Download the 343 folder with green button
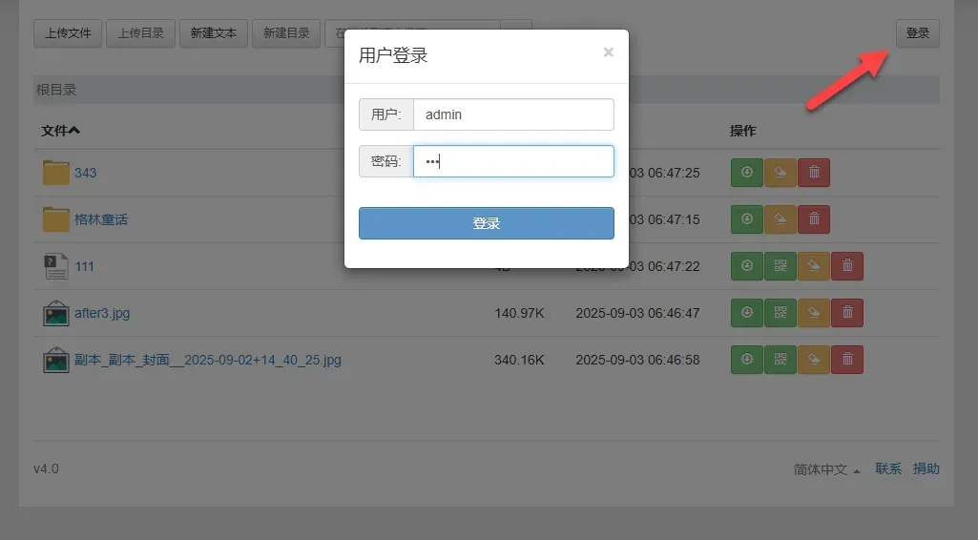978x540 pixels. pyautogui.click(x=747, y=173)
